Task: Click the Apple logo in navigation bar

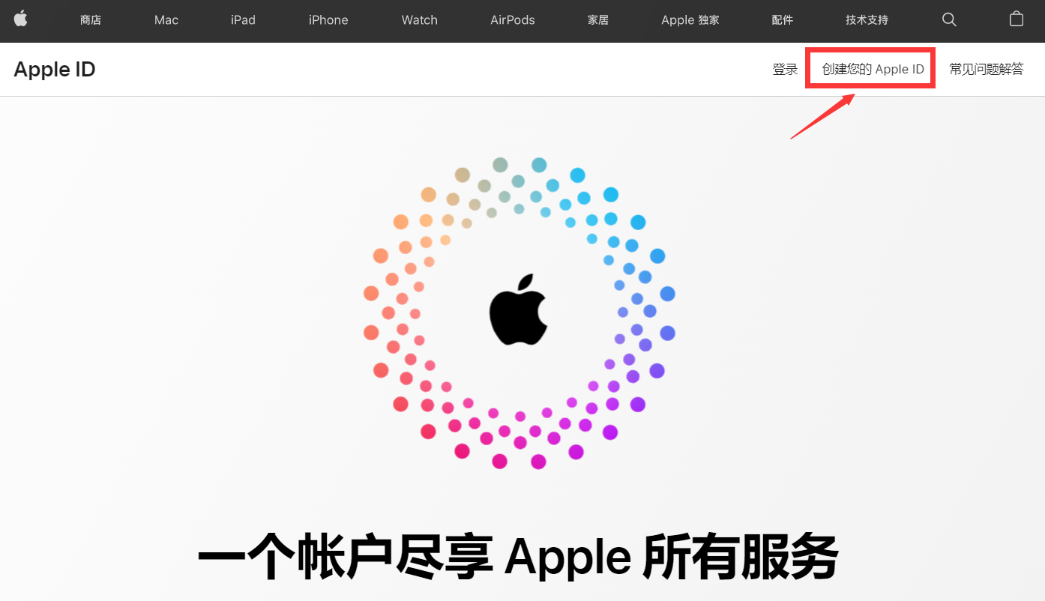Action: click(20, 19)
